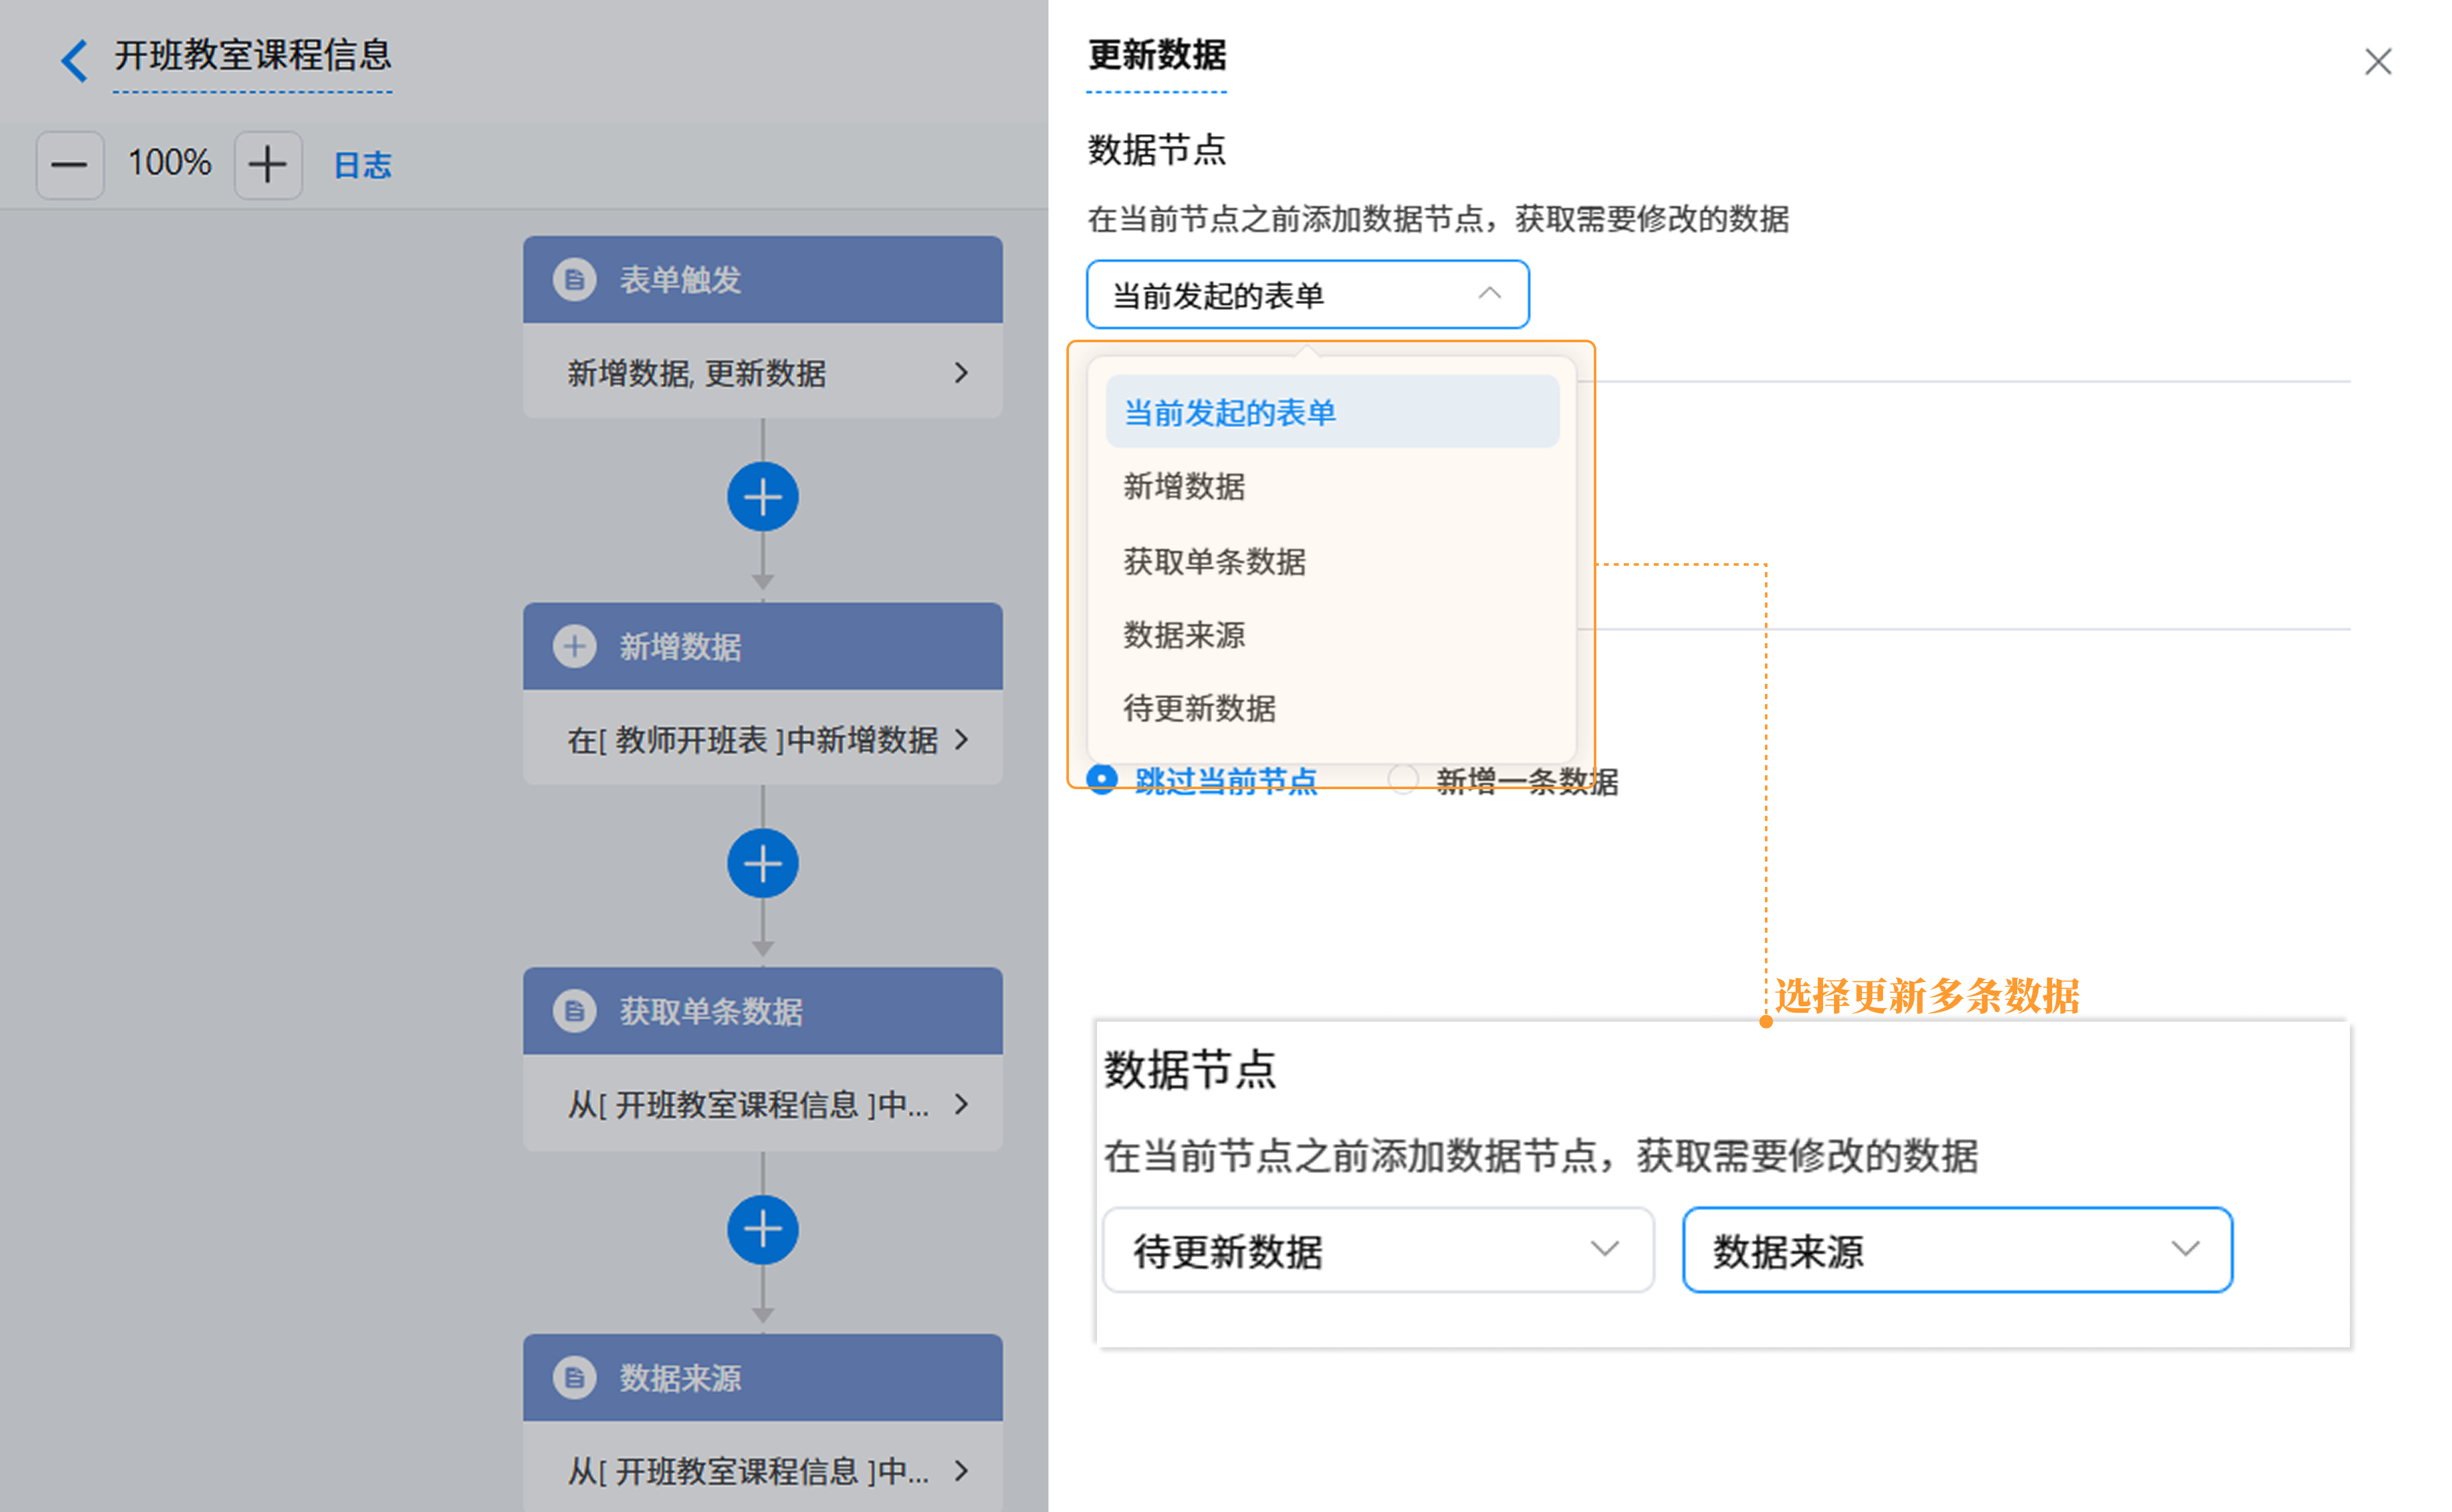
Task: Click the 表单触发 node icon
Action: pyautogui.click(x=575, y=280)
